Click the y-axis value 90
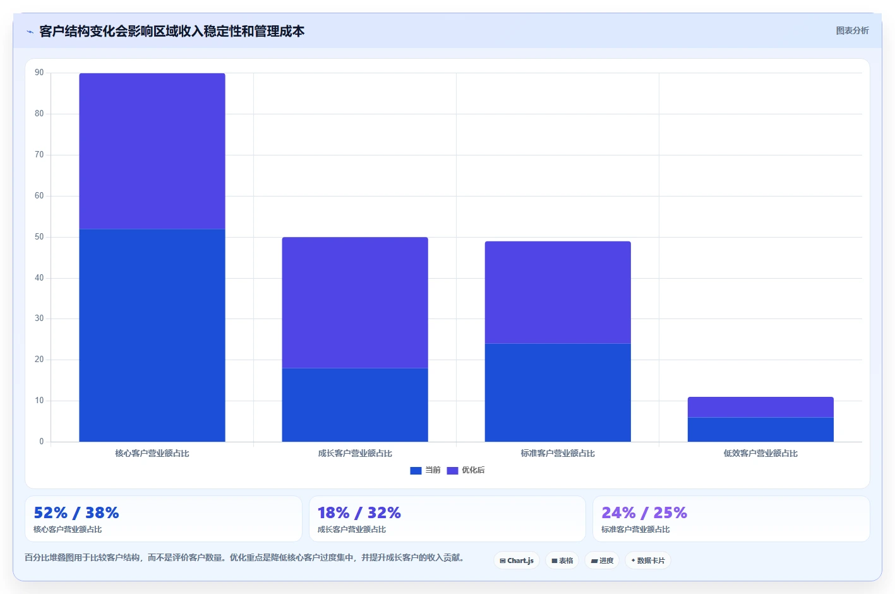The height and width of the screenshot is (594, 895). point(39,73)
